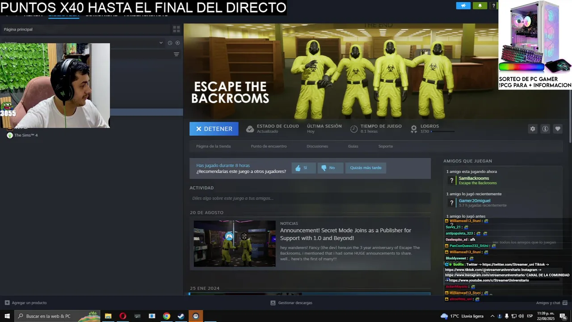The image size is (572, 322).
Task: Open Punto de encuentro tab
Action: 269,146
